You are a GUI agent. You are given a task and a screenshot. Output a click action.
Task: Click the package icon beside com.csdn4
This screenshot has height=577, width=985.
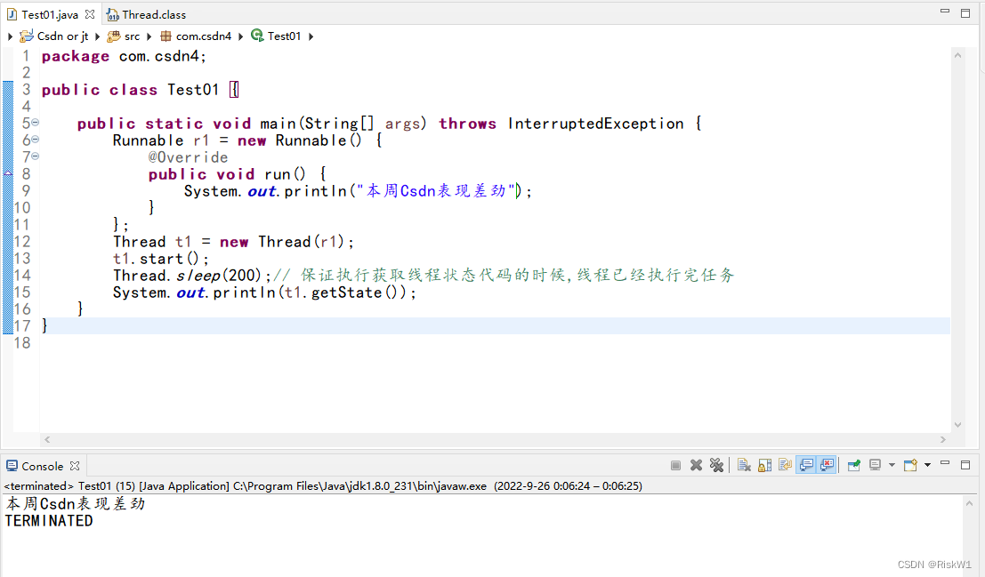point(166,36)
